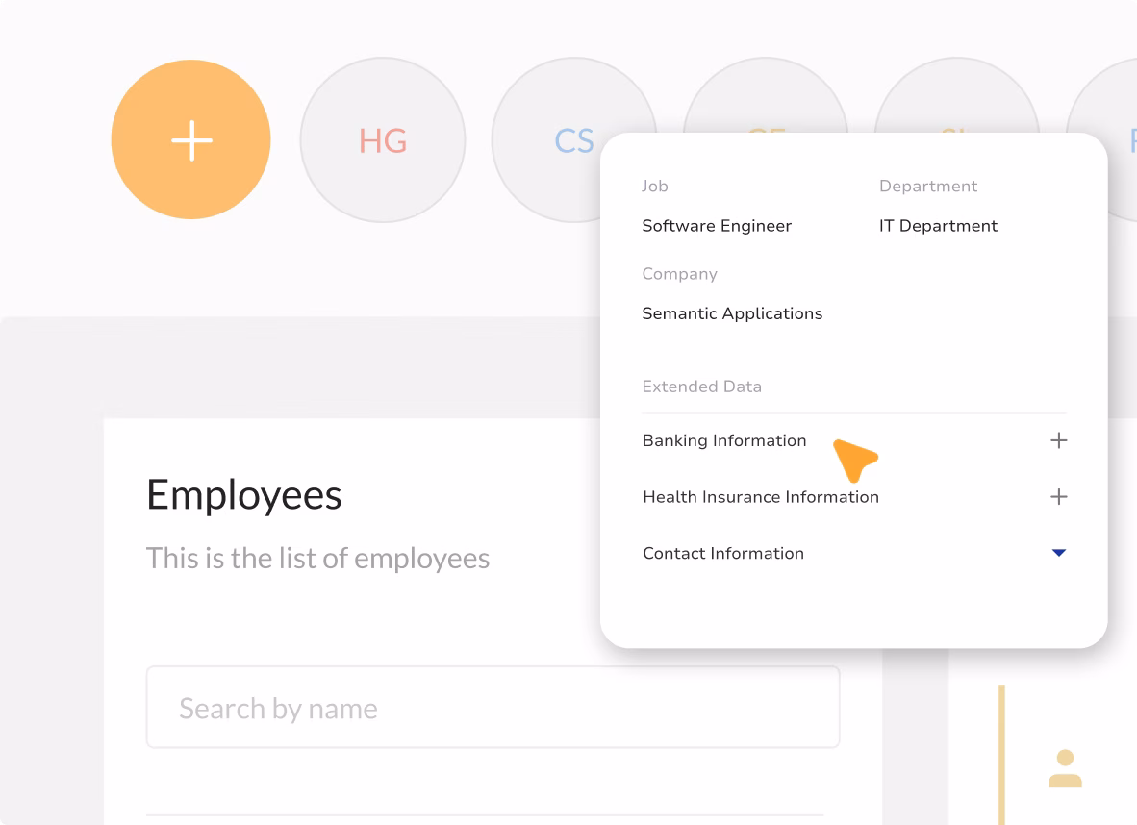Click the Semantic Applications company value
Screen dimensions: 1137x825
[x=732, y=313]
